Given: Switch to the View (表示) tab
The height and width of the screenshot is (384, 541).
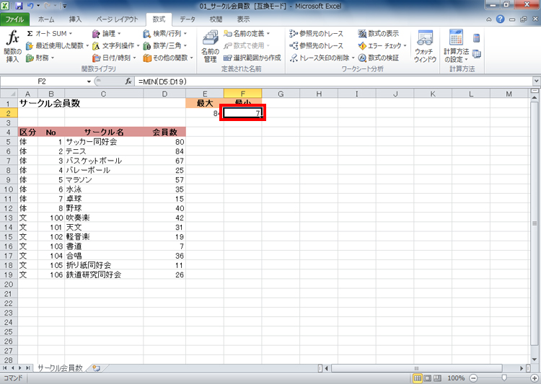Looking at the screenshot, I should [x=243, y=19].
